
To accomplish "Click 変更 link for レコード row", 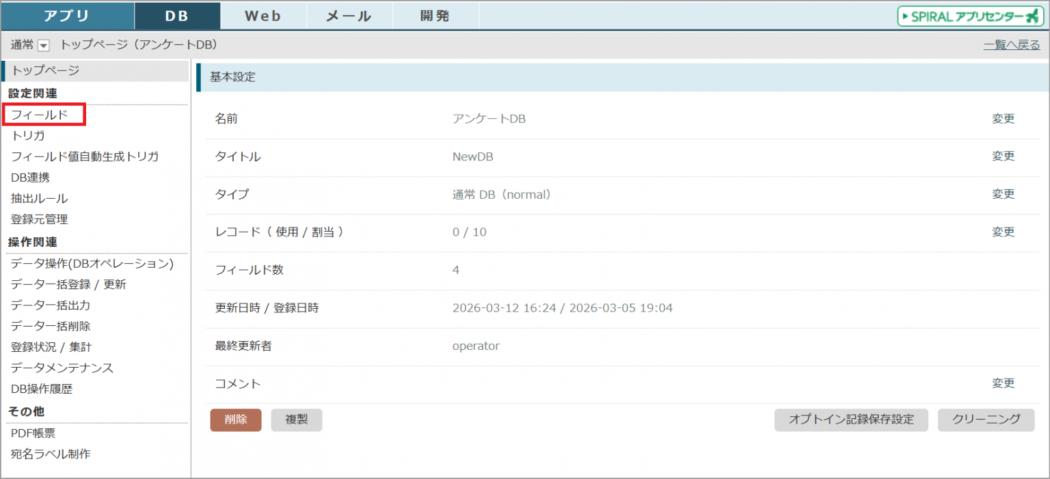I will click(1003, 232).
